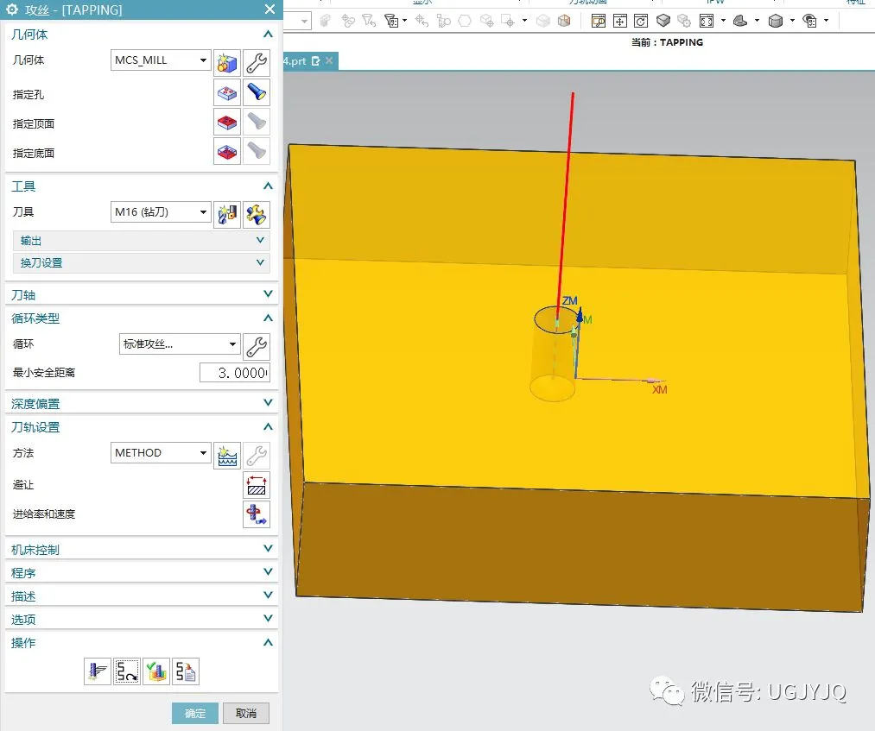
Task: Select the Rotate view tool in the toolbar
Action: (x=641, y=22)
